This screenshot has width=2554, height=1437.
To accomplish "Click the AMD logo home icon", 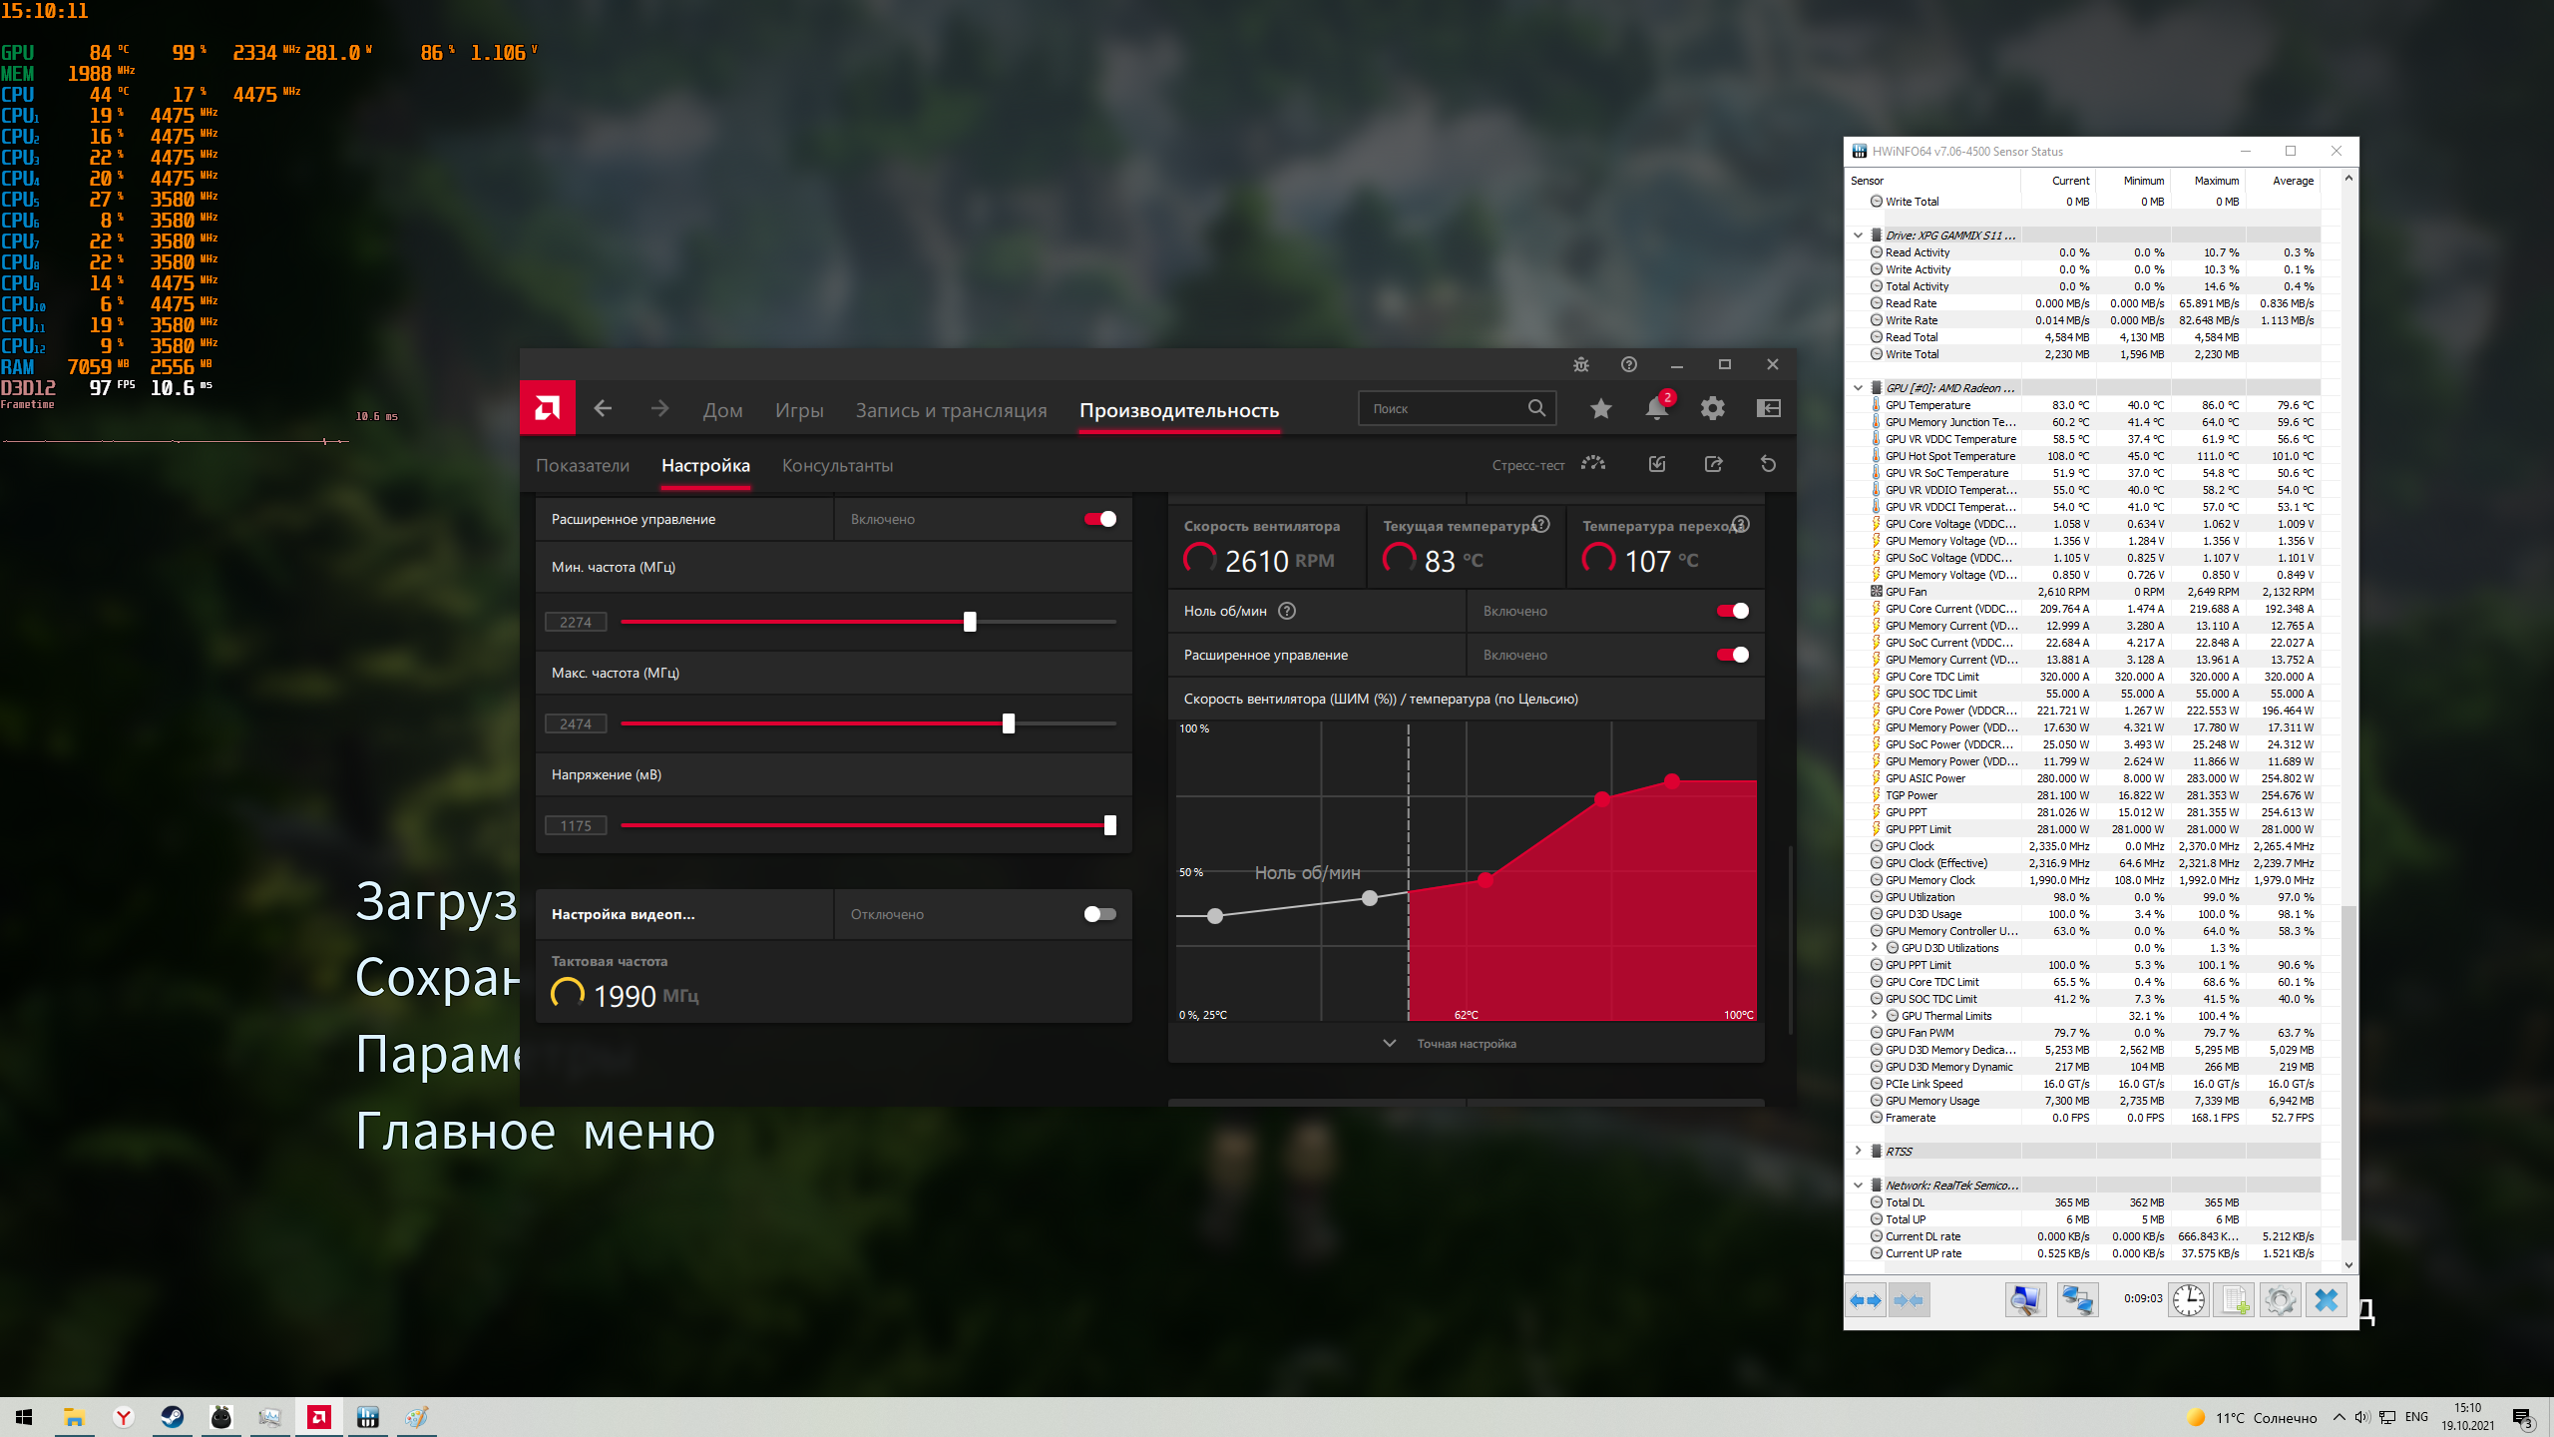I will [x=547, y=408].
